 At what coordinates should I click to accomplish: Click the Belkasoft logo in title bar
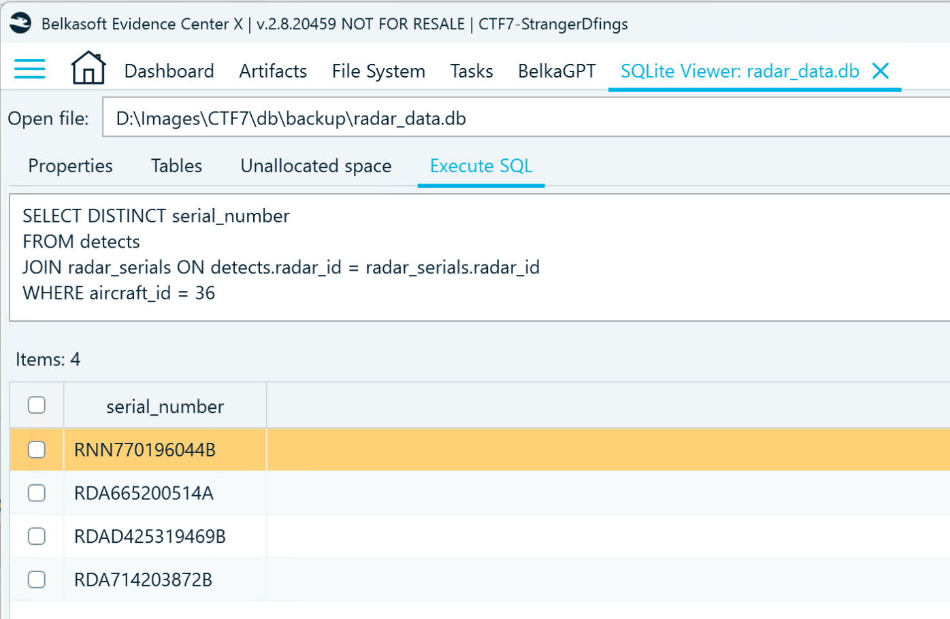tap(20, 23)
